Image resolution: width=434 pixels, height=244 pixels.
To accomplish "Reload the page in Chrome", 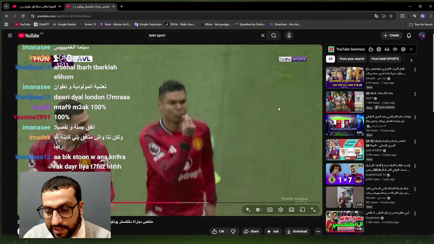I will [23, 16].
